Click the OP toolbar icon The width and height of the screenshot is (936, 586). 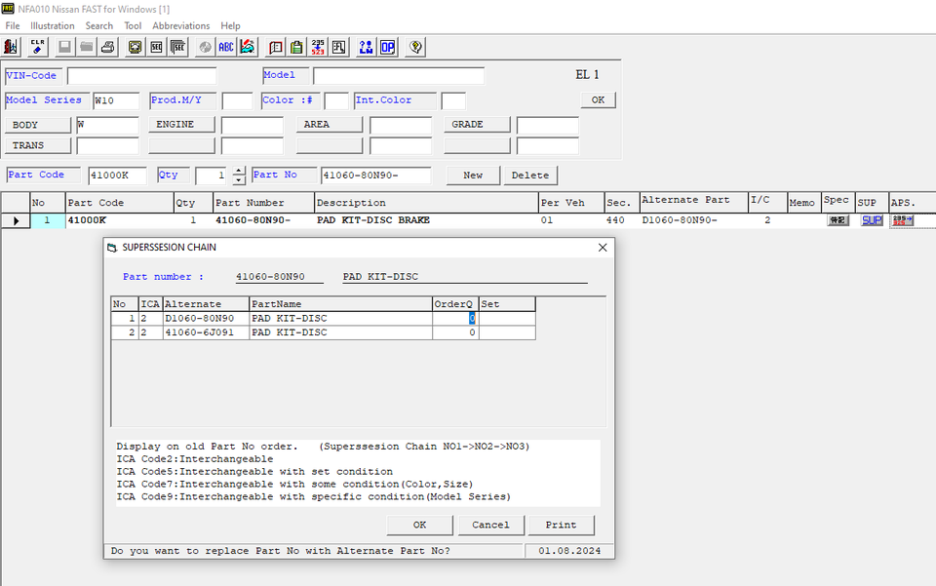point(387,47)
